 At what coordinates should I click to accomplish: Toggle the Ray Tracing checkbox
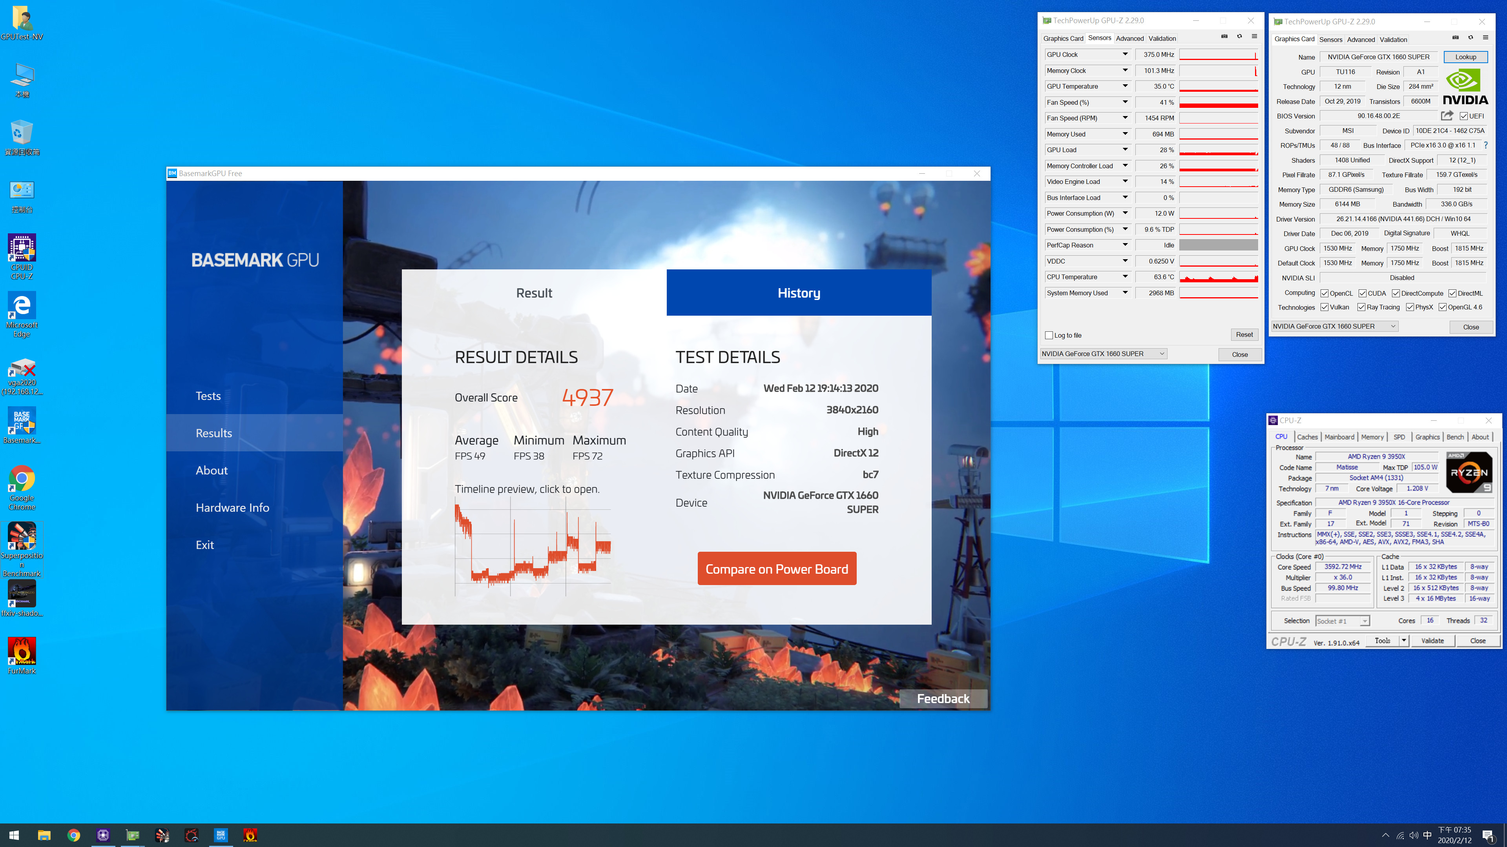tap(1361, 307)
